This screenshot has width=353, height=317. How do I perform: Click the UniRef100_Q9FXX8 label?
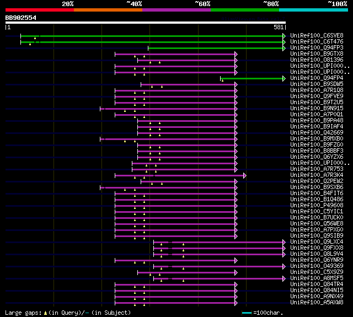coord(317,248)
